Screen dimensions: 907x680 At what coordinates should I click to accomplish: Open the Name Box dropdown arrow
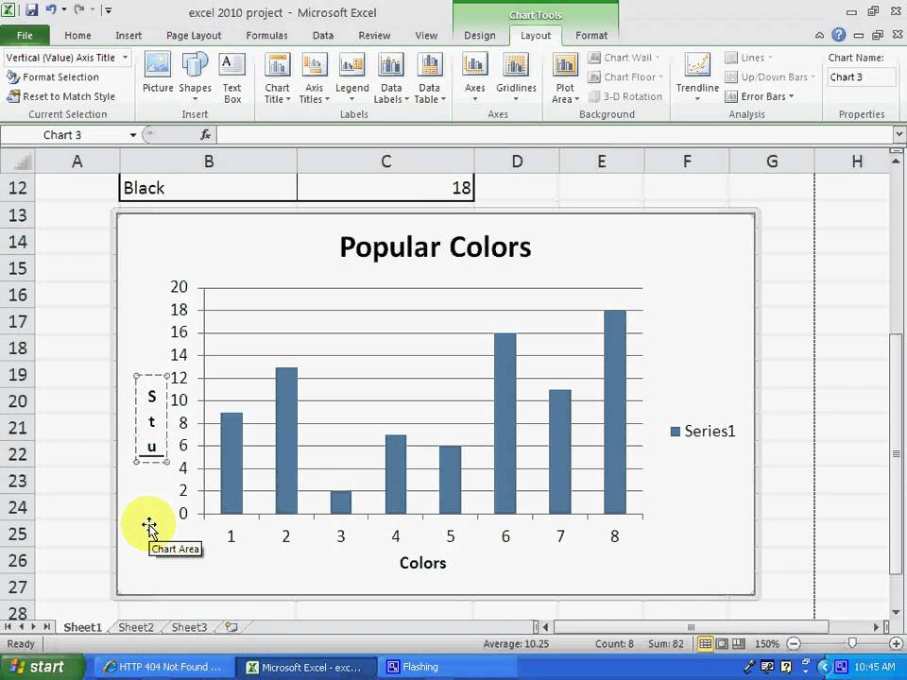pyautogui.click(x=132, y=135)
